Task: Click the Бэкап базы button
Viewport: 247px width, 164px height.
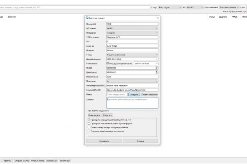Action: (65, 161)
